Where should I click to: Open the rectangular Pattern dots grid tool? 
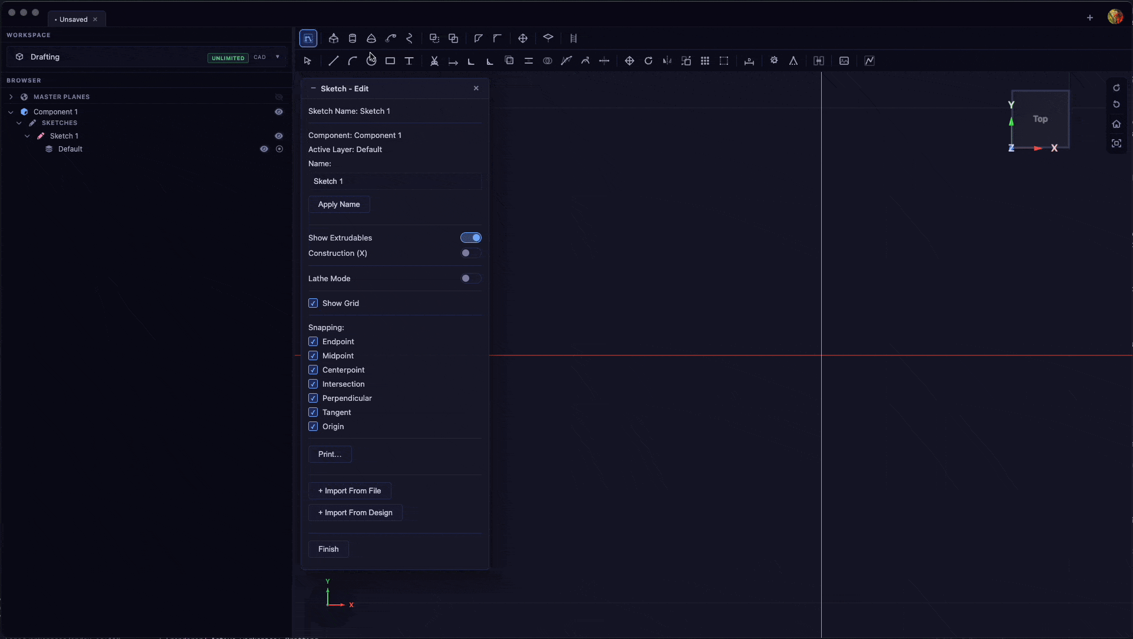705,61
